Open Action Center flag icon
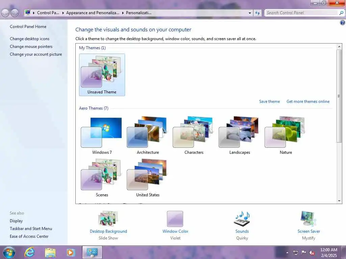 [304, 253]
